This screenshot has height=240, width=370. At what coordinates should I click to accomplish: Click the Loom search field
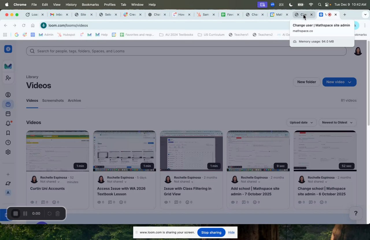pyautogui.click(x=186, y=51)
